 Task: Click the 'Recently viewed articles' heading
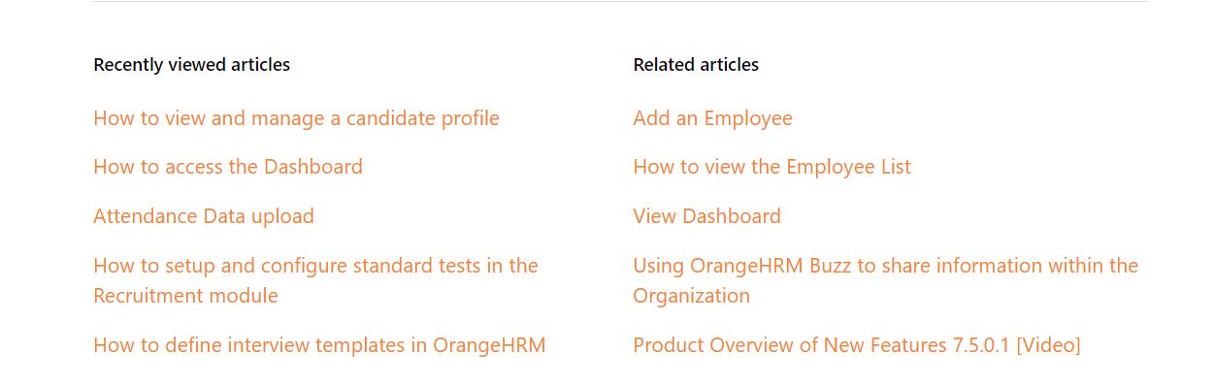pyautogui.click(x=191, y=65)
